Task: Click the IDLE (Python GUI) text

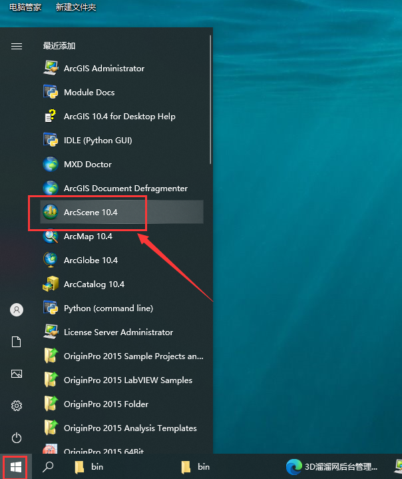Action: tap(98, 141)
